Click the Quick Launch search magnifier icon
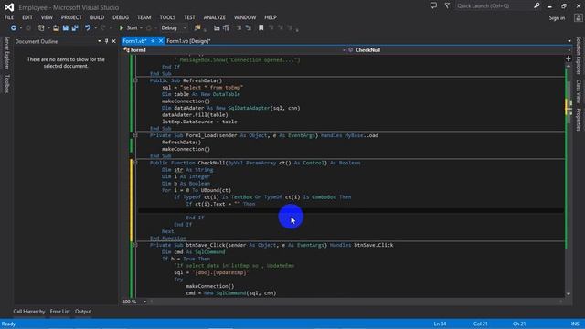The width and height of the screenshot is (585, 329). point(537,5)
